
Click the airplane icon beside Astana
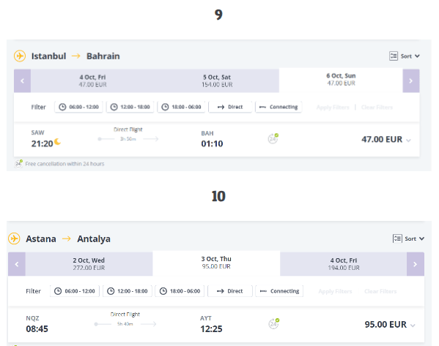coord(14,238)
